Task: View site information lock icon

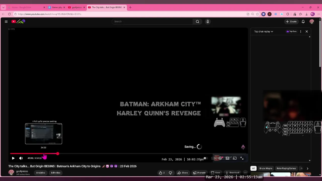Action: pos(15,14)
